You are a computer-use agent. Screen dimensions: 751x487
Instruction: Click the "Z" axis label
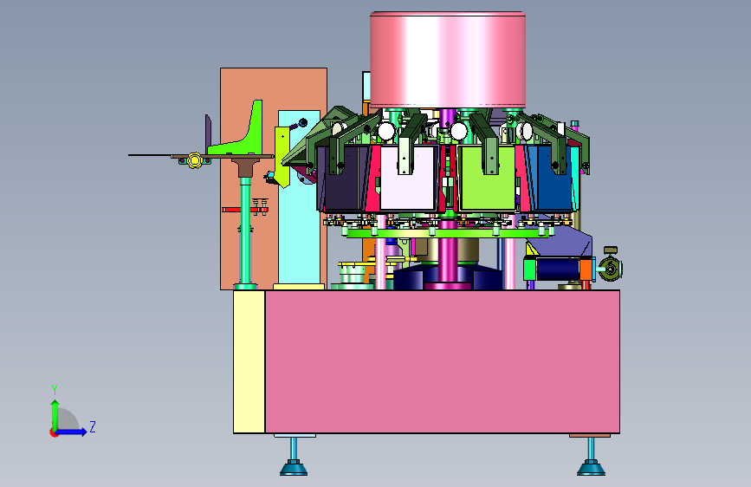coord(93,426)
